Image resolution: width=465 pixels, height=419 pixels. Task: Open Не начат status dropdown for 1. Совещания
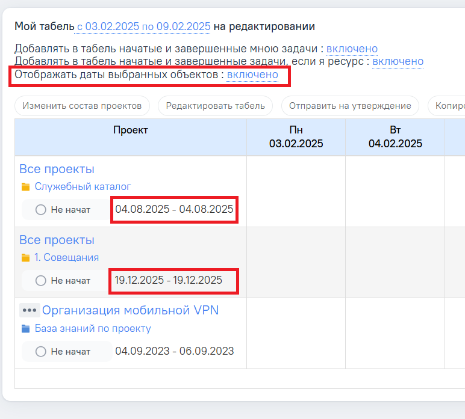(x=66, y=281)
